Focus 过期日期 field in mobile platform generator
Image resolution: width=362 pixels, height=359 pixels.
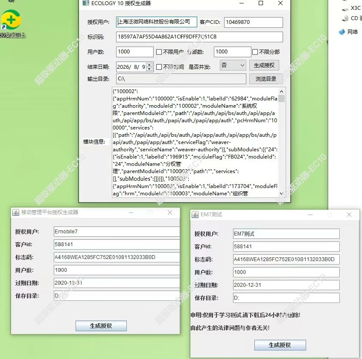(x=117, y=283)
